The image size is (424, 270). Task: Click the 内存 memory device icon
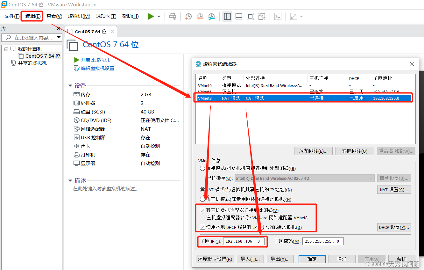[77, 94]
